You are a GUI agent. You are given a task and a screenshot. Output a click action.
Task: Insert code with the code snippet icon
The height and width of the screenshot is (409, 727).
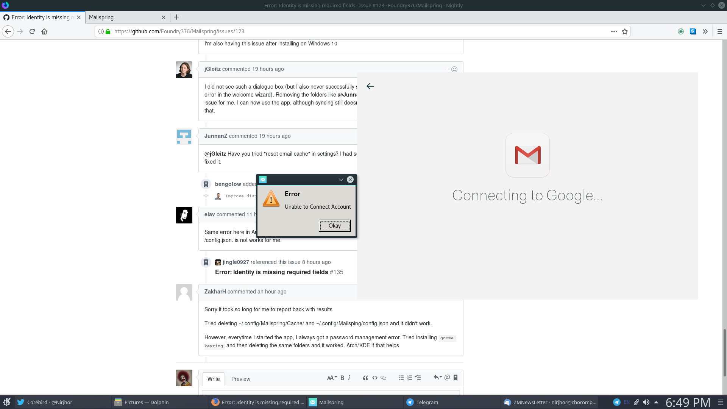(x=375, y=378)
